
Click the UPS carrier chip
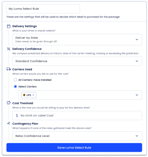pyautogui.click(x=29, y=95)
